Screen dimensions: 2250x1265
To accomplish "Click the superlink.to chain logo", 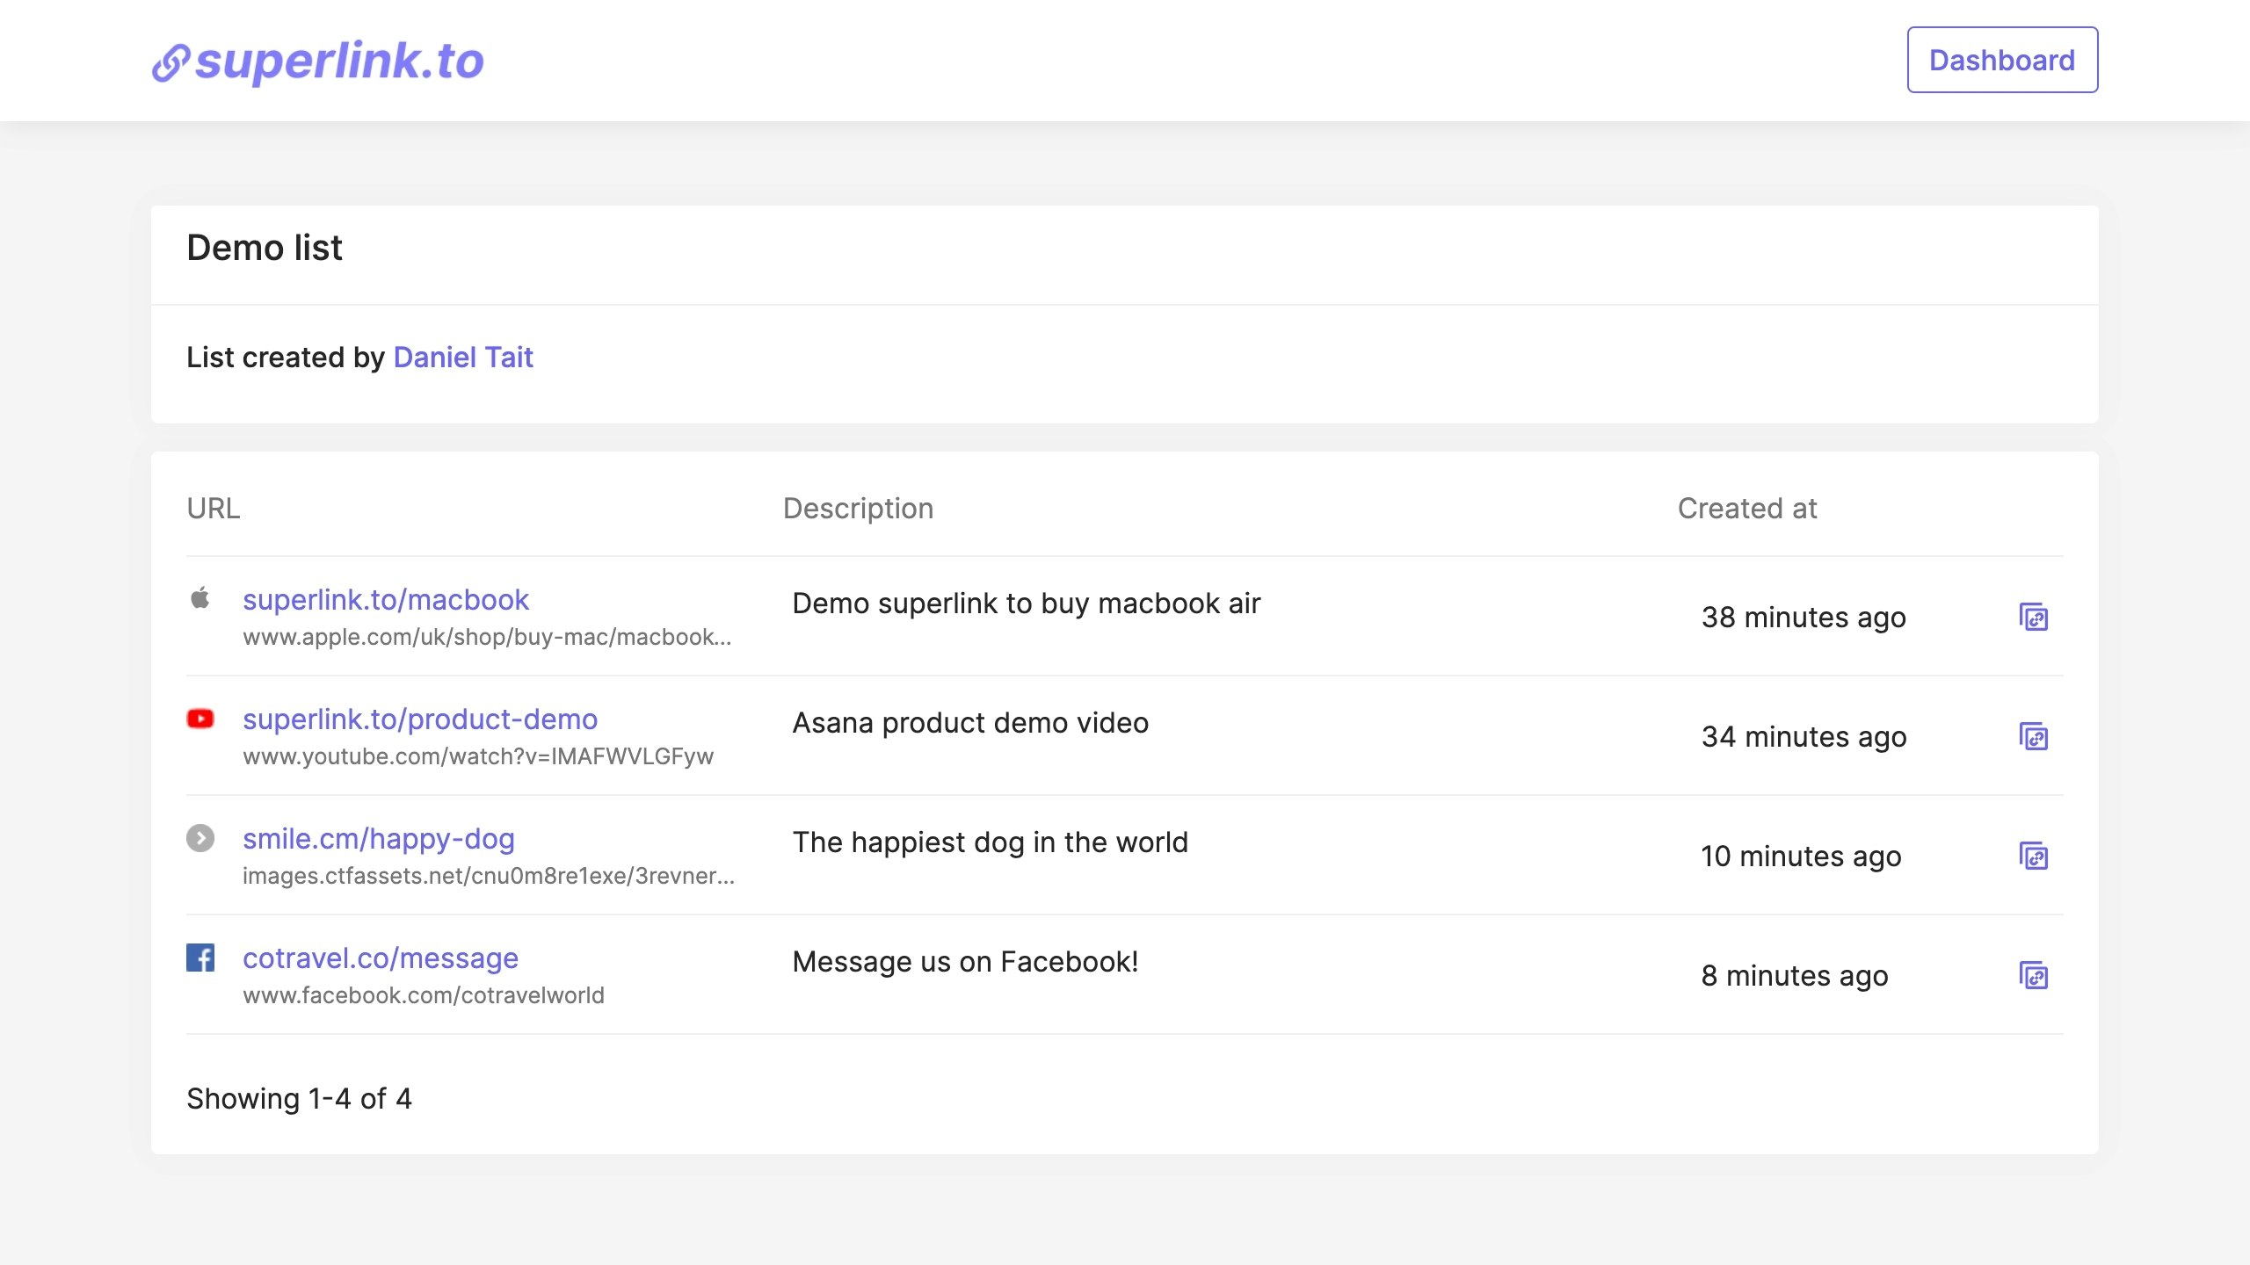I will click(x=171, y=63).
